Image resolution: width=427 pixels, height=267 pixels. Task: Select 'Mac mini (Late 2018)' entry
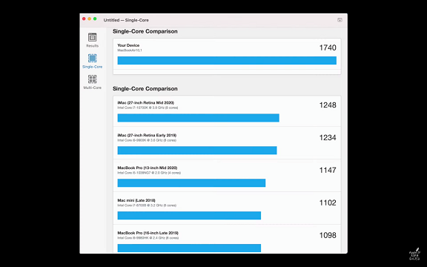tap(136, 200)
